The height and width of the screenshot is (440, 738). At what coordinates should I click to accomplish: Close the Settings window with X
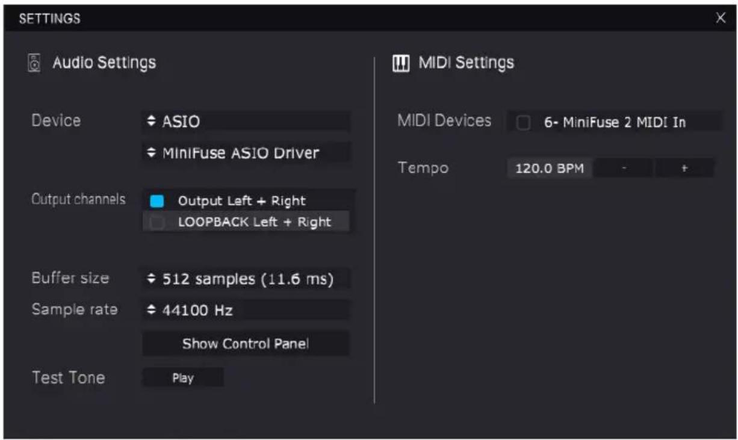tap(721, 18)
